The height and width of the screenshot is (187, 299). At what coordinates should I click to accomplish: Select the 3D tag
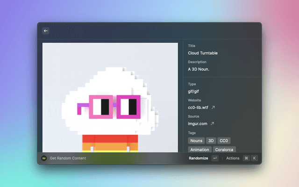pos(211,141)
